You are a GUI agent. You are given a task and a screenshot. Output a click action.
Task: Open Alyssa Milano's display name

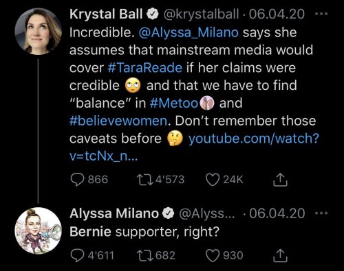point(114,213)
